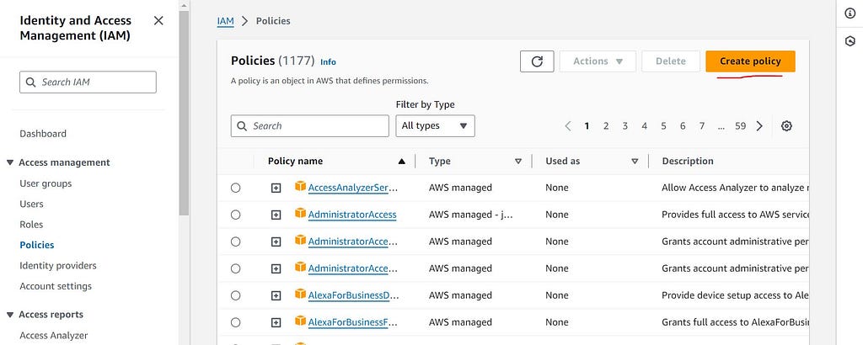This screenshot has height=345, width=863.
Task: Jump to last page 59
Action: tap(740, 126)
